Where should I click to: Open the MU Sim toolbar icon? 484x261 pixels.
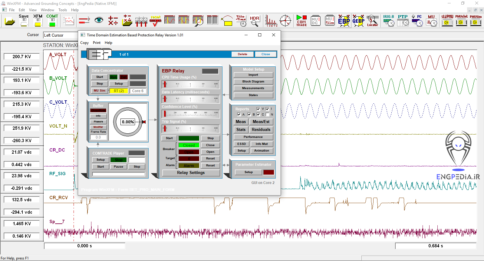pos(330,21)
